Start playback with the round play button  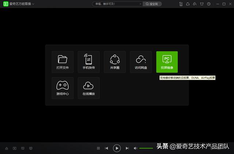point(117,148)
